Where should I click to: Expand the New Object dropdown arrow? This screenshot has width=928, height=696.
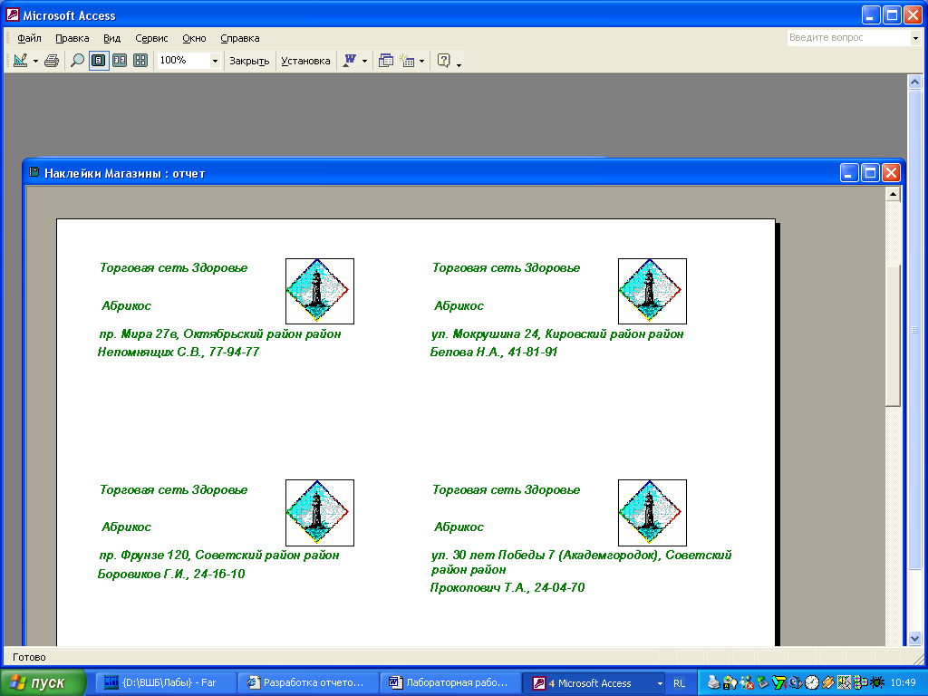pos(422,61)
